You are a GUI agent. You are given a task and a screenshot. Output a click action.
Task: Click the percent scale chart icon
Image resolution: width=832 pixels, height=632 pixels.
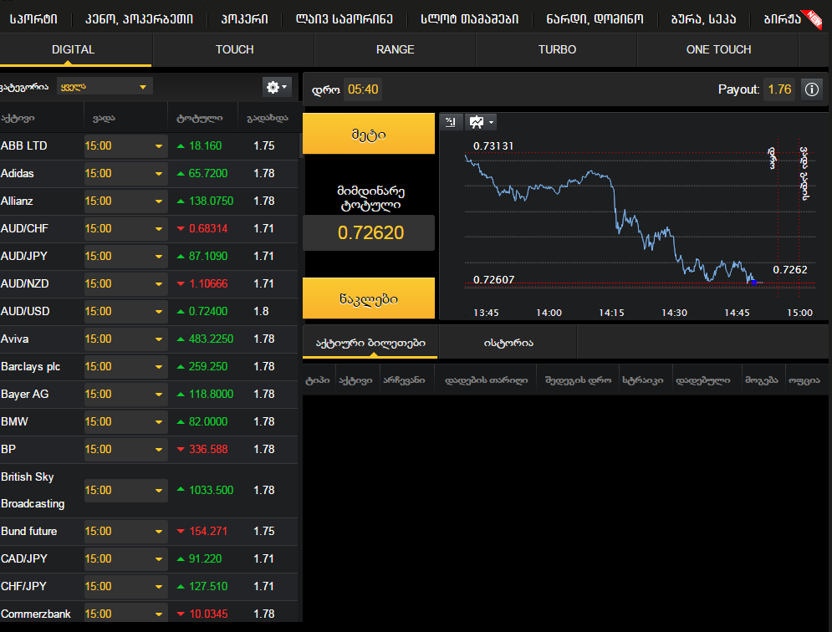[x=451, y=122]
